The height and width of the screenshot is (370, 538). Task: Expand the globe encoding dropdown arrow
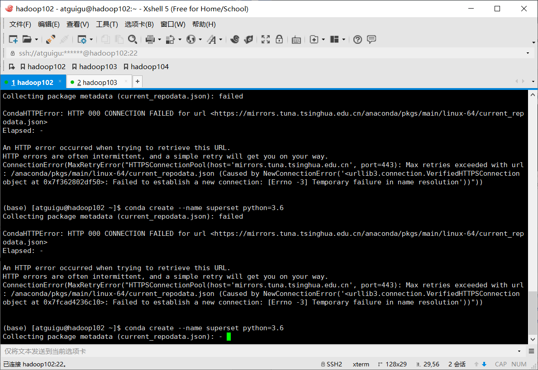tap(200, 40)
